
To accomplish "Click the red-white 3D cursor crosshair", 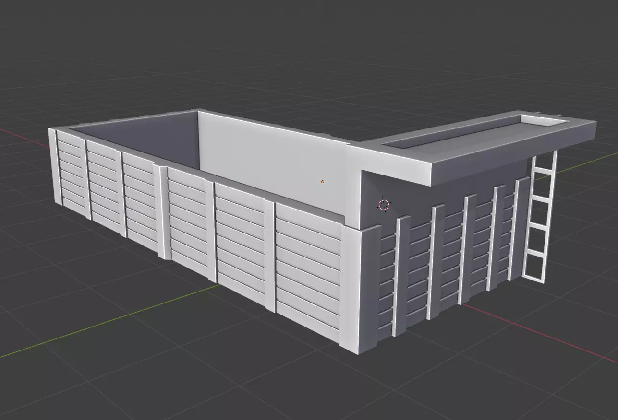I will pos(384,205).
